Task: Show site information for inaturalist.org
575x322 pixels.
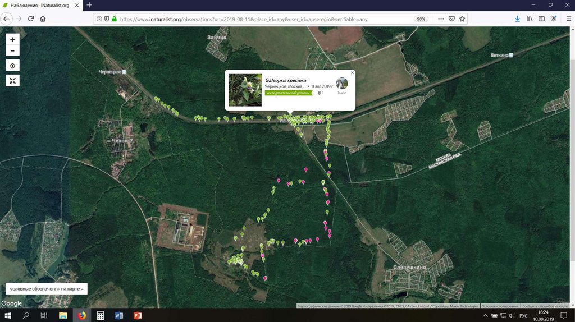Action: [x=99, y=19]
